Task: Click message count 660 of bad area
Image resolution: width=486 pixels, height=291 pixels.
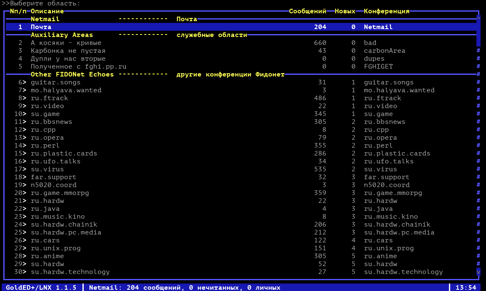Action: click(320, 43)
